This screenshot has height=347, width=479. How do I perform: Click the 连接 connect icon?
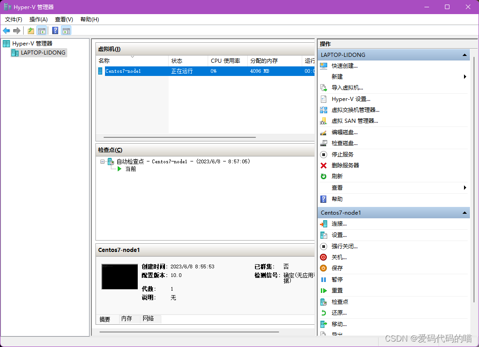[324, 224]
